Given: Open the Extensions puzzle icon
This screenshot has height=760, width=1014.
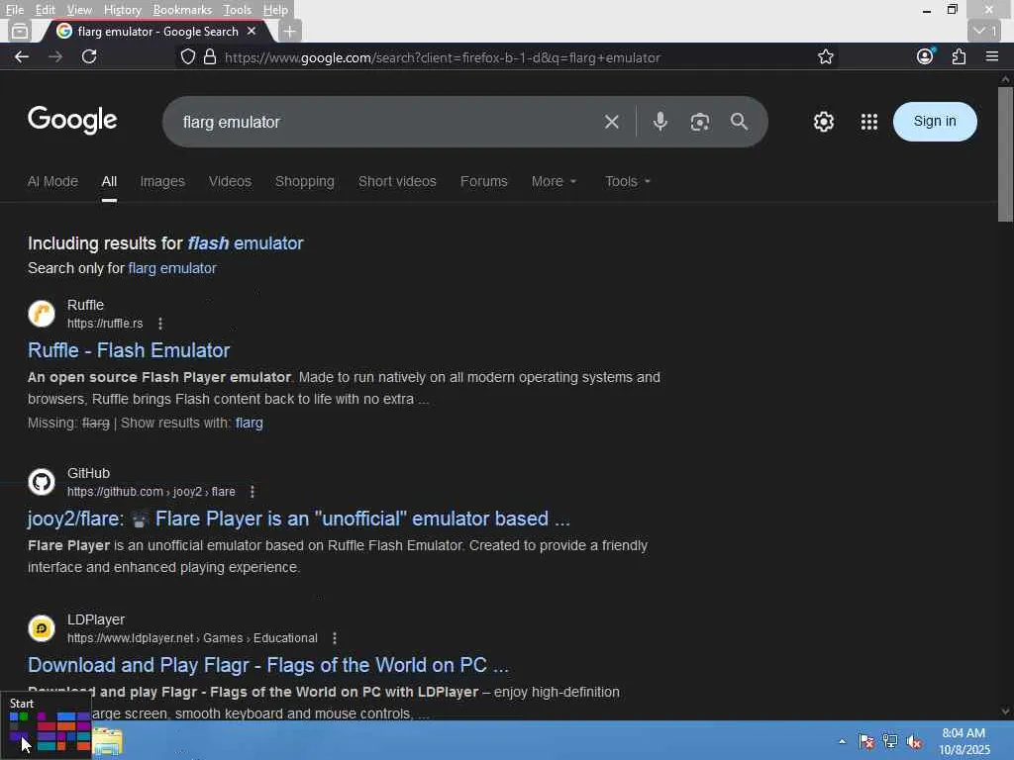Looking at the screenshot, I should click(959, 56).
